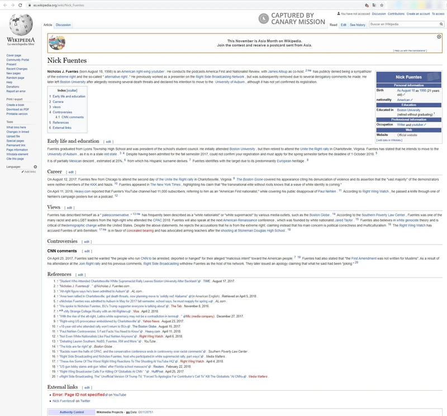This screenshot has width=447, height=416.
Task: Click the Wikidata pencil beside nationality American
Action: coord(412,100)
